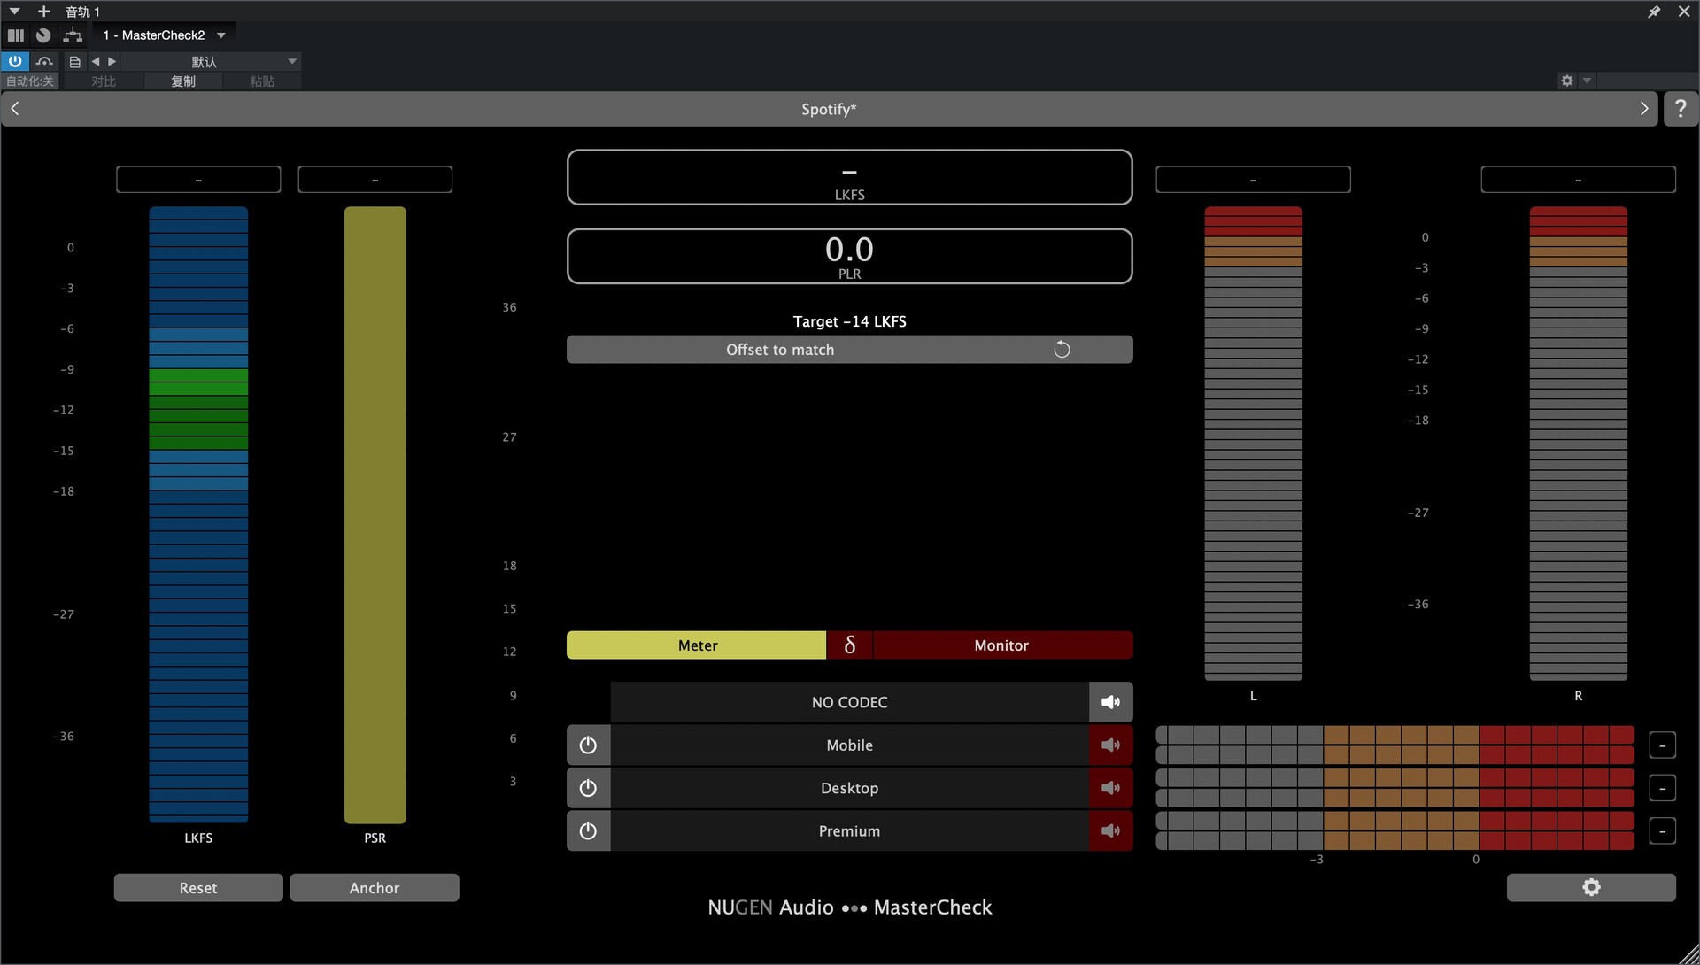Enable the Mobile codec power button
The height and width of the screenshot is (965, 1700).
pyautogui.click(x=588, y=745)
